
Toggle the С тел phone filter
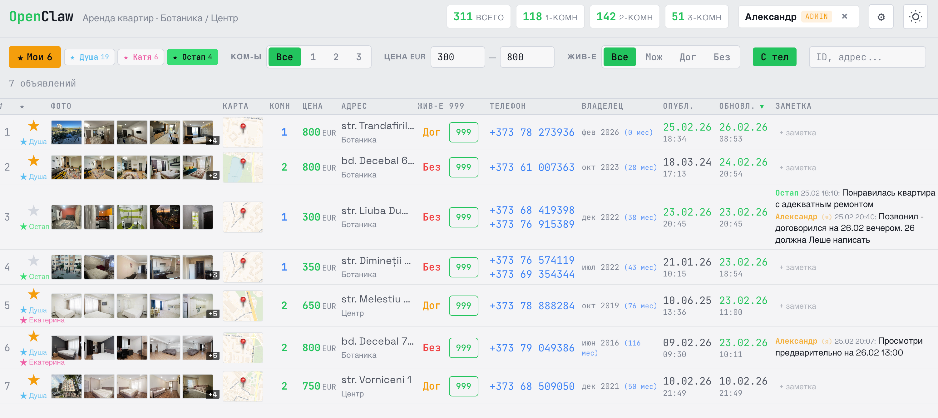tap(774, 57)
